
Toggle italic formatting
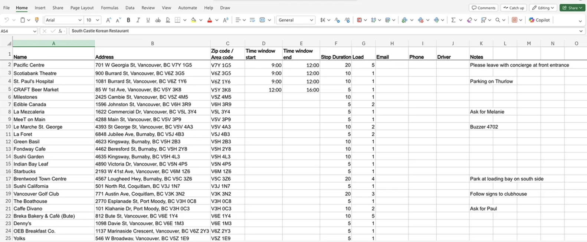click(138, 20)
